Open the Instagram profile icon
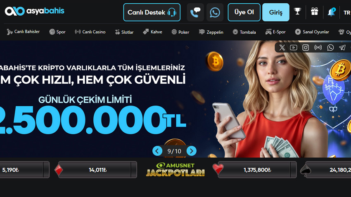 [x=306, y=47]
